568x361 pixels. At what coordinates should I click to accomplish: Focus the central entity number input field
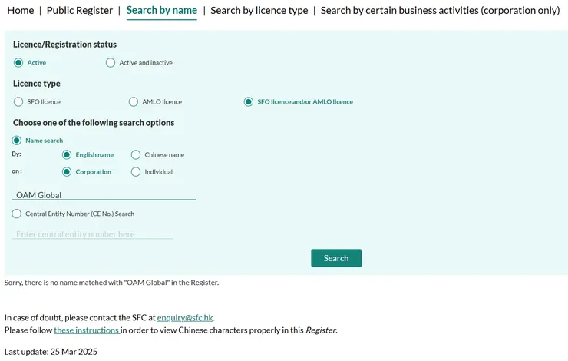pos(92,234)
